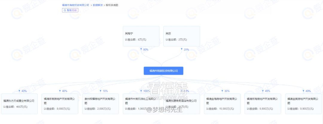Click the 认缴金额 15,000万(元) value
Image resolution: width=323 pixels, height=124 pixels.
220,109
